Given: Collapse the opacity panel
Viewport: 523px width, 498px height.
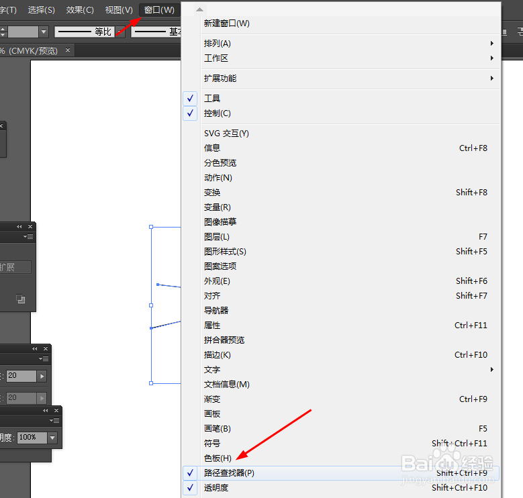Looking at the screenshot, I should tap(46, 410).
